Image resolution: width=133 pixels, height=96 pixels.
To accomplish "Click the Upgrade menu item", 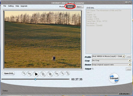I will 24,6.
